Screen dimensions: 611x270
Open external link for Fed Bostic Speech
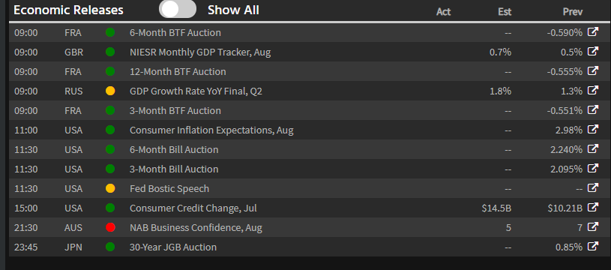point(593,187)
